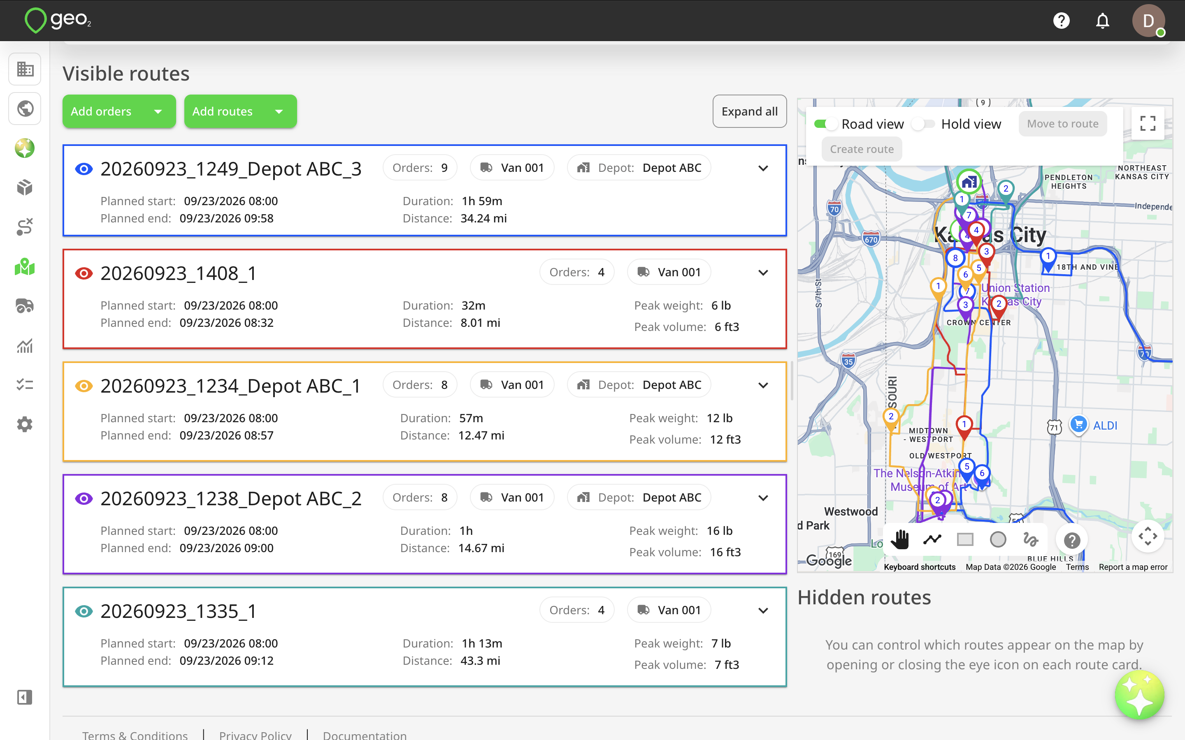Viewport: 1185px width, 740px height.
Task: Select the polyline draw tool on map
Action: tap(932, 540)
